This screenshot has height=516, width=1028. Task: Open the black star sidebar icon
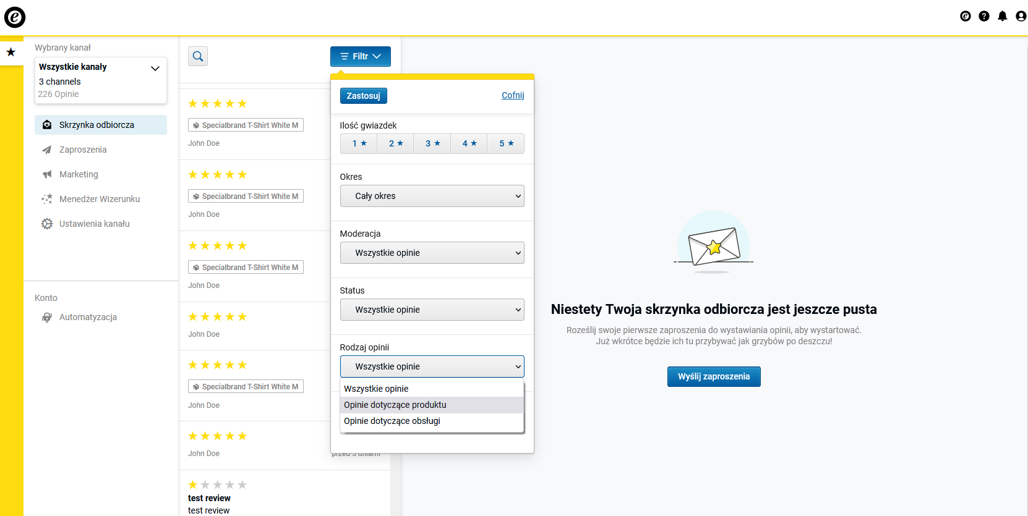pyautogui.click(x=11, y=52)
